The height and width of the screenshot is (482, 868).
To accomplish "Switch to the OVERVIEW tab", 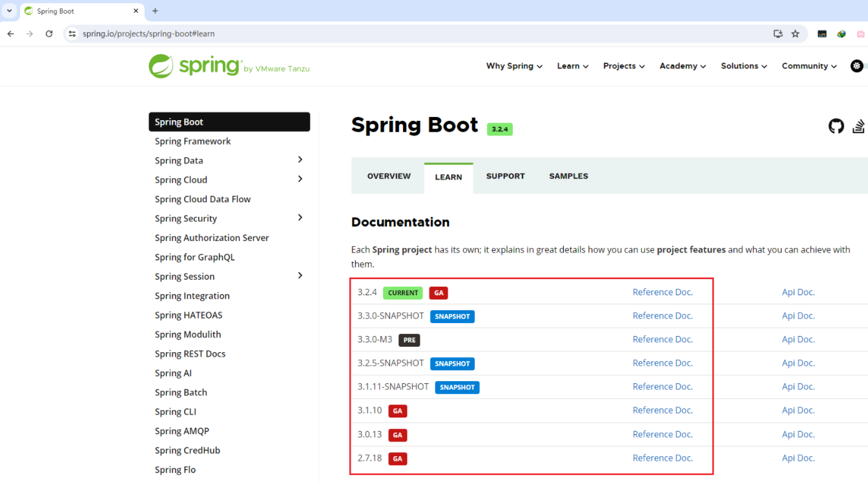I will [x=388, y=176].
